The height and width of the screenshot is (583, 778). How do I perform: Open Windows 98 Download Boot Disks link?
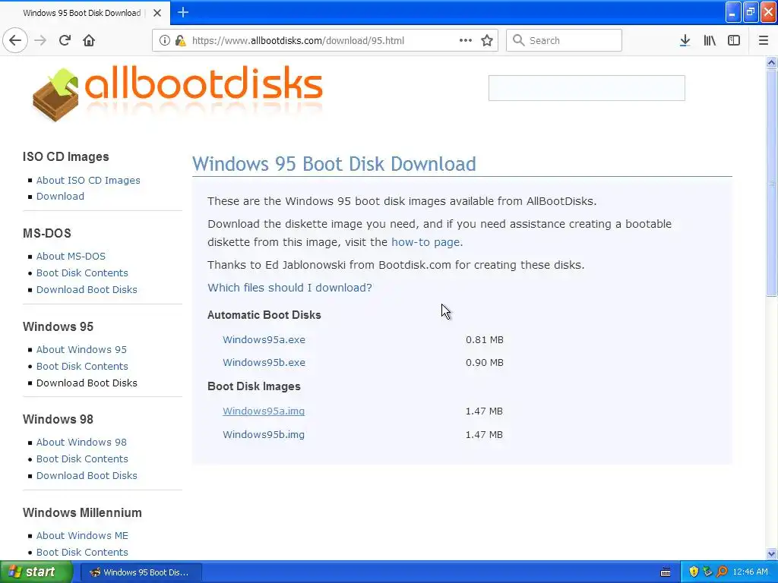click(87, 475)
